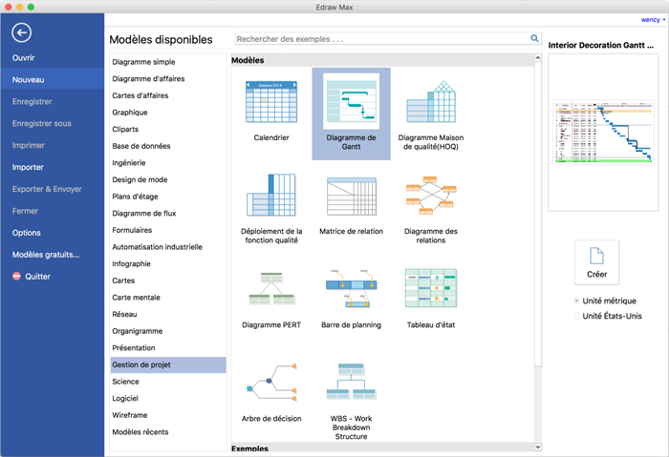The width and height of the screenshot is (669, 457).
Task: Select the Cartes d'affaires category
Action: tap(168, 95)
